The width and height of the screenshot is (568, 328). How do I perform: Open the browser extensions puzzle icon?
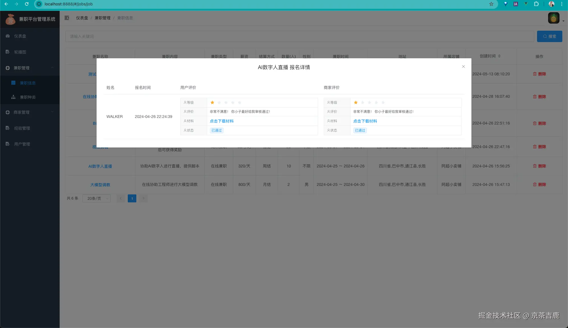(536, 4)
